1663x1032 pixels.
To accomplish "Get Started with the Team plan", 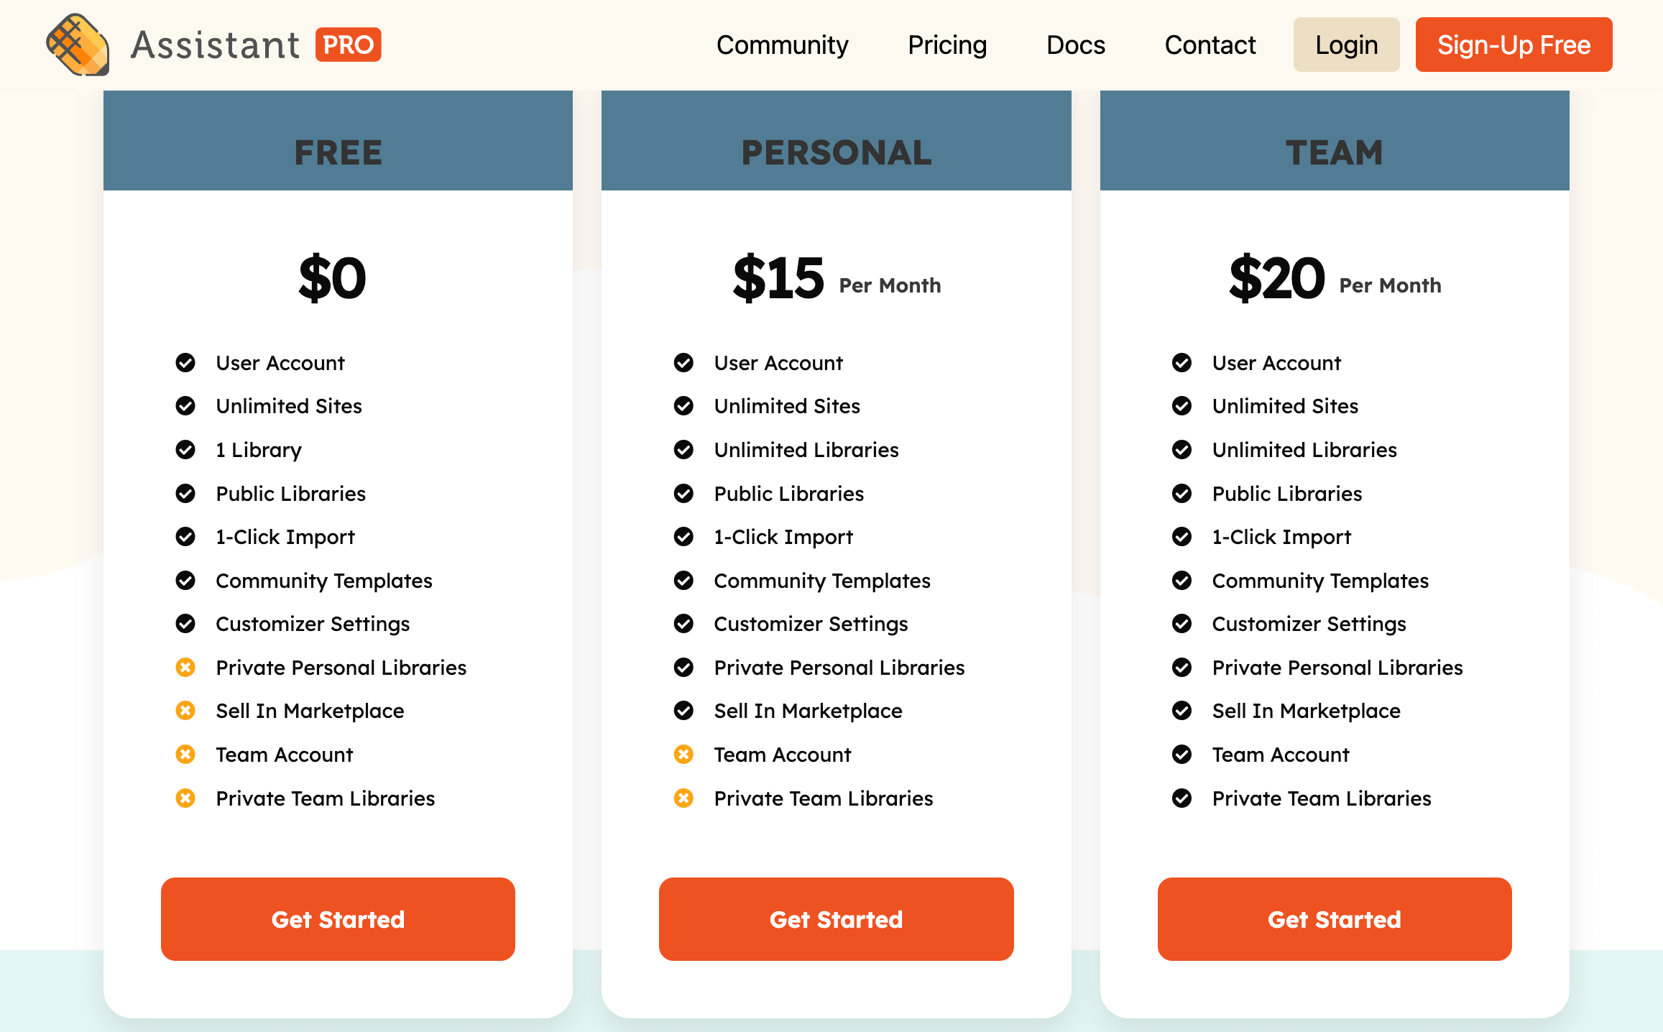I will point(1334,919).
